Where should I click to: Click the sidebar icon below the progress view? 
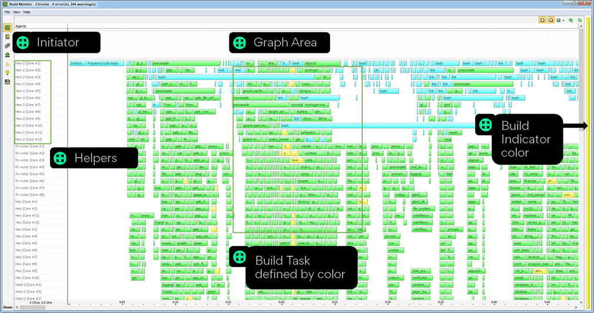coord(7,36)
